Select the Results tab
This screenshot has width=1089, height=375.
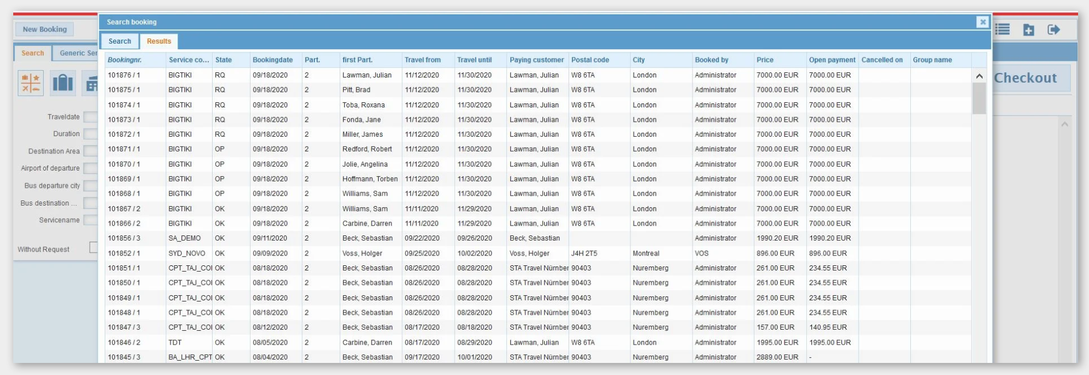tap(159, 41)
